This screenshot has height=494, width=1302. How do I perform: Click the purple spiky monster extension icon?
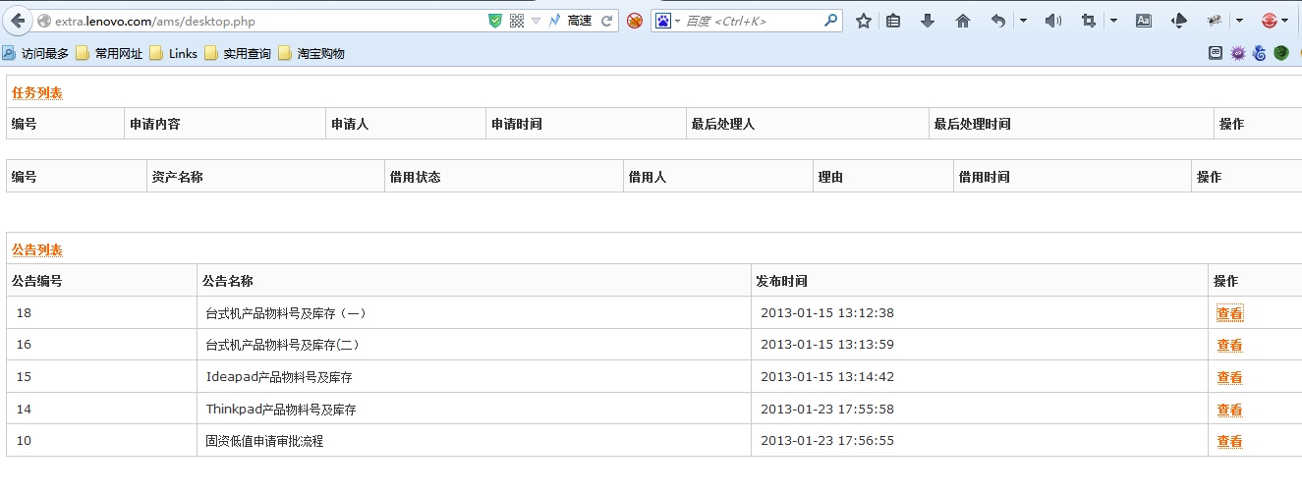[x=1238, y=53]
